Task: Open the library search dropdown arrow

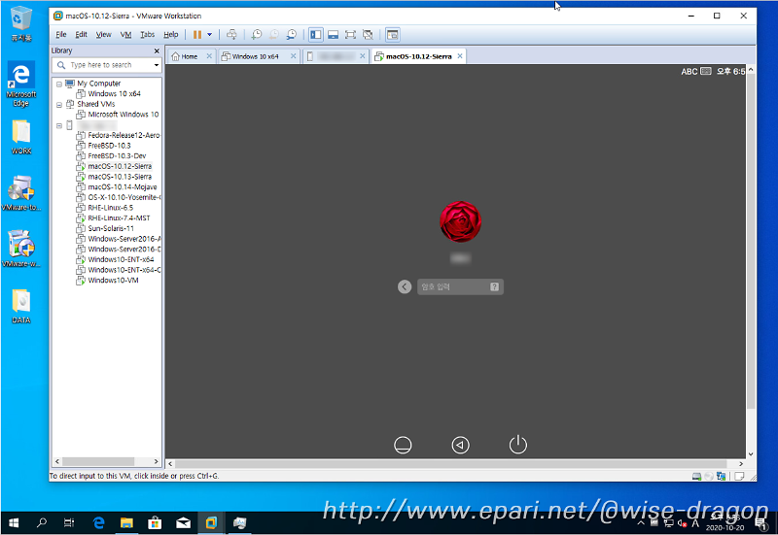Action: tap(157, 65)
